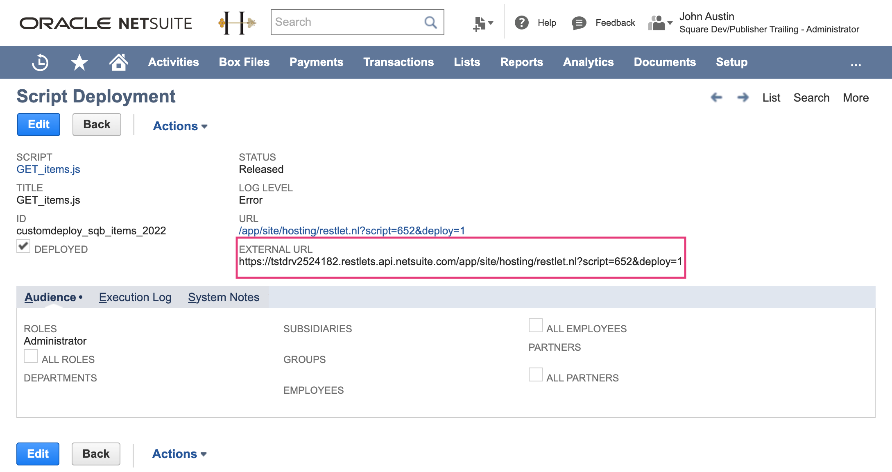Open the Transactions menu
This screenshot has width=892, height=472.
[x=398, y=62]
